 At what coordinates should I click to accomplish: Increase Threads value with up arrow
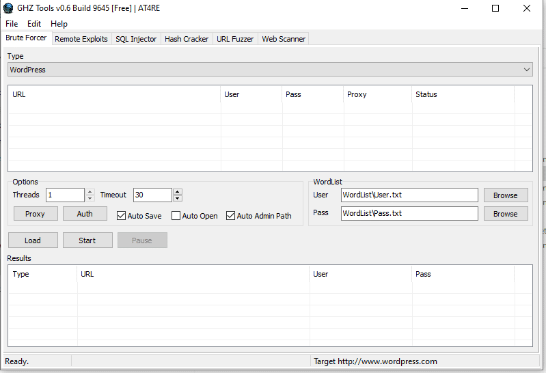click(x=90, y=192)
